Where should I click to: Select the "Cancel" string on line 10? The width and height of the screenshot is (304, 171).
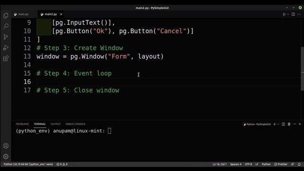click(x=171, y=31)
